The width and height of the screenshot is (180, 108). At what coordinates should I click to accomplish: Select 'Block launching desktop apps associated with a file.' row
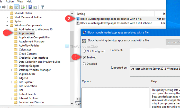pos(121,19)
